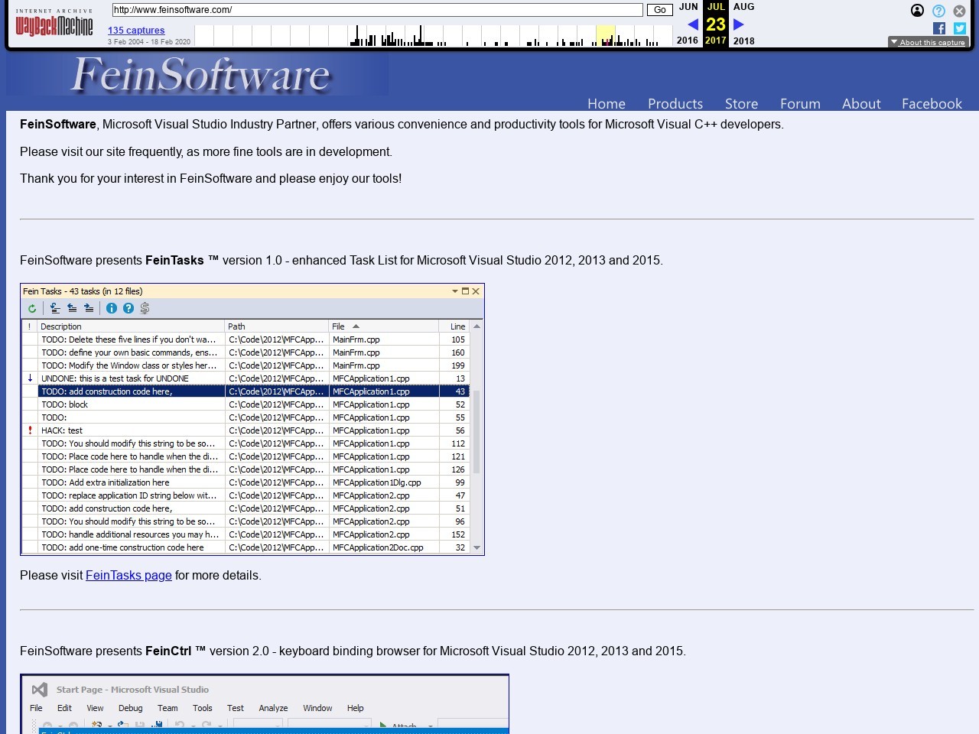The image size is (979, 734).
Task: Click the Wayback Machine logo
Action: coord(54,25)
